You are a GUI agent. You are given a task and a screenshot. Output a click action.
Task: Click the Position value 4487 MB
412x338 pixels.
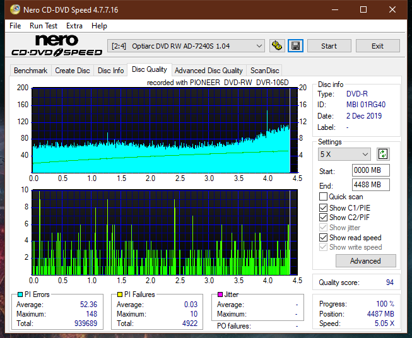click(x=380, y=314)
